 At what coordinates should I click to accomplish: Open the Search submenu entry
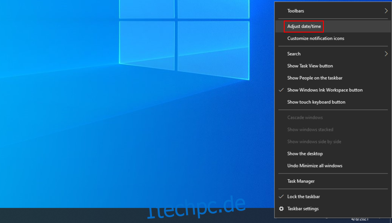coord(333,54)
